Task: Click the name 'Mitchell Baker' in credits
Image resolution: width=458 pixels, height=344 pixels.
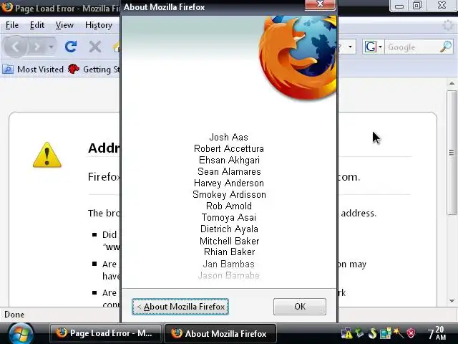Action: (x=229, y=241)
